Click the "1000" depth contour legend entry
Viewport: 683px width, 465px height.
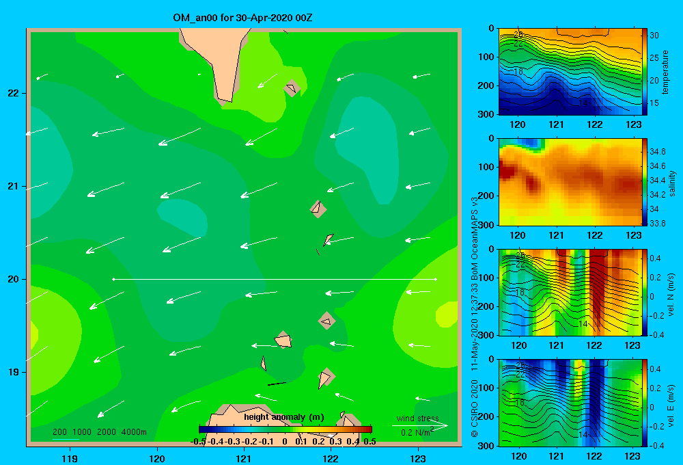click(x=82, y=432)
